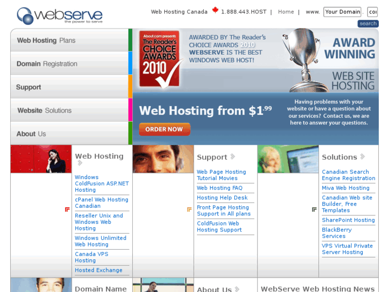Open cPanel Web Hosting Canadian link

point(102,203)
